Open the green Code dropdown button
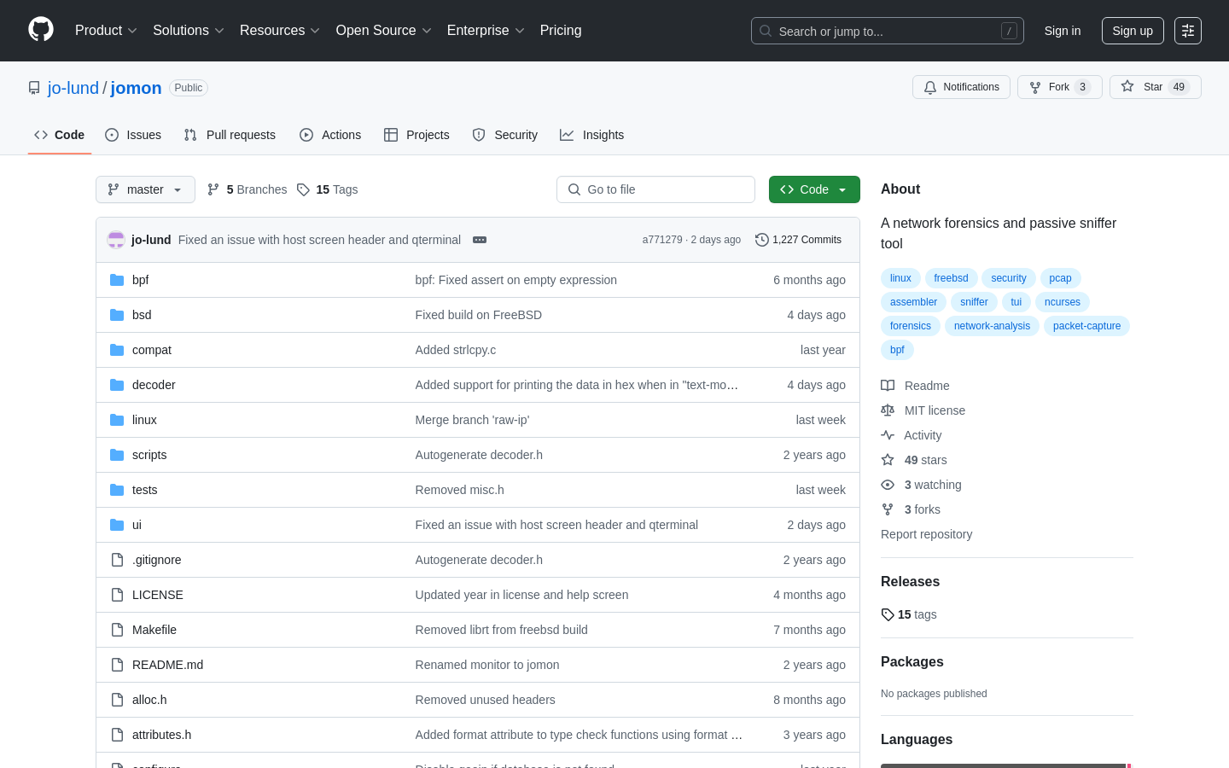Image resolution: width=1229 pixels, height=768 pixels. [x=814, y=189]
